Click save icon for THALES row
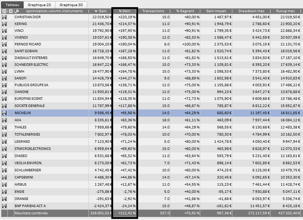This screenshot has height=220, width=303. pos(4,127)
